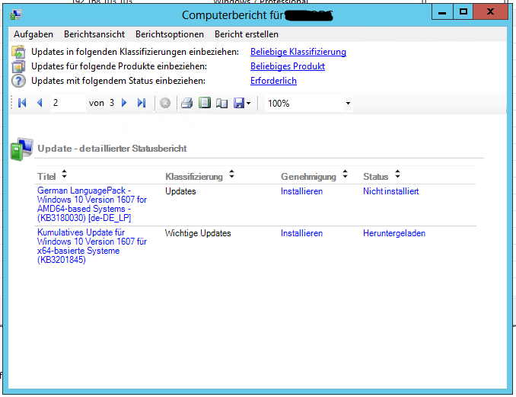Print the report via printer icon
516x397 pixels.
click(x=186, y=103)
